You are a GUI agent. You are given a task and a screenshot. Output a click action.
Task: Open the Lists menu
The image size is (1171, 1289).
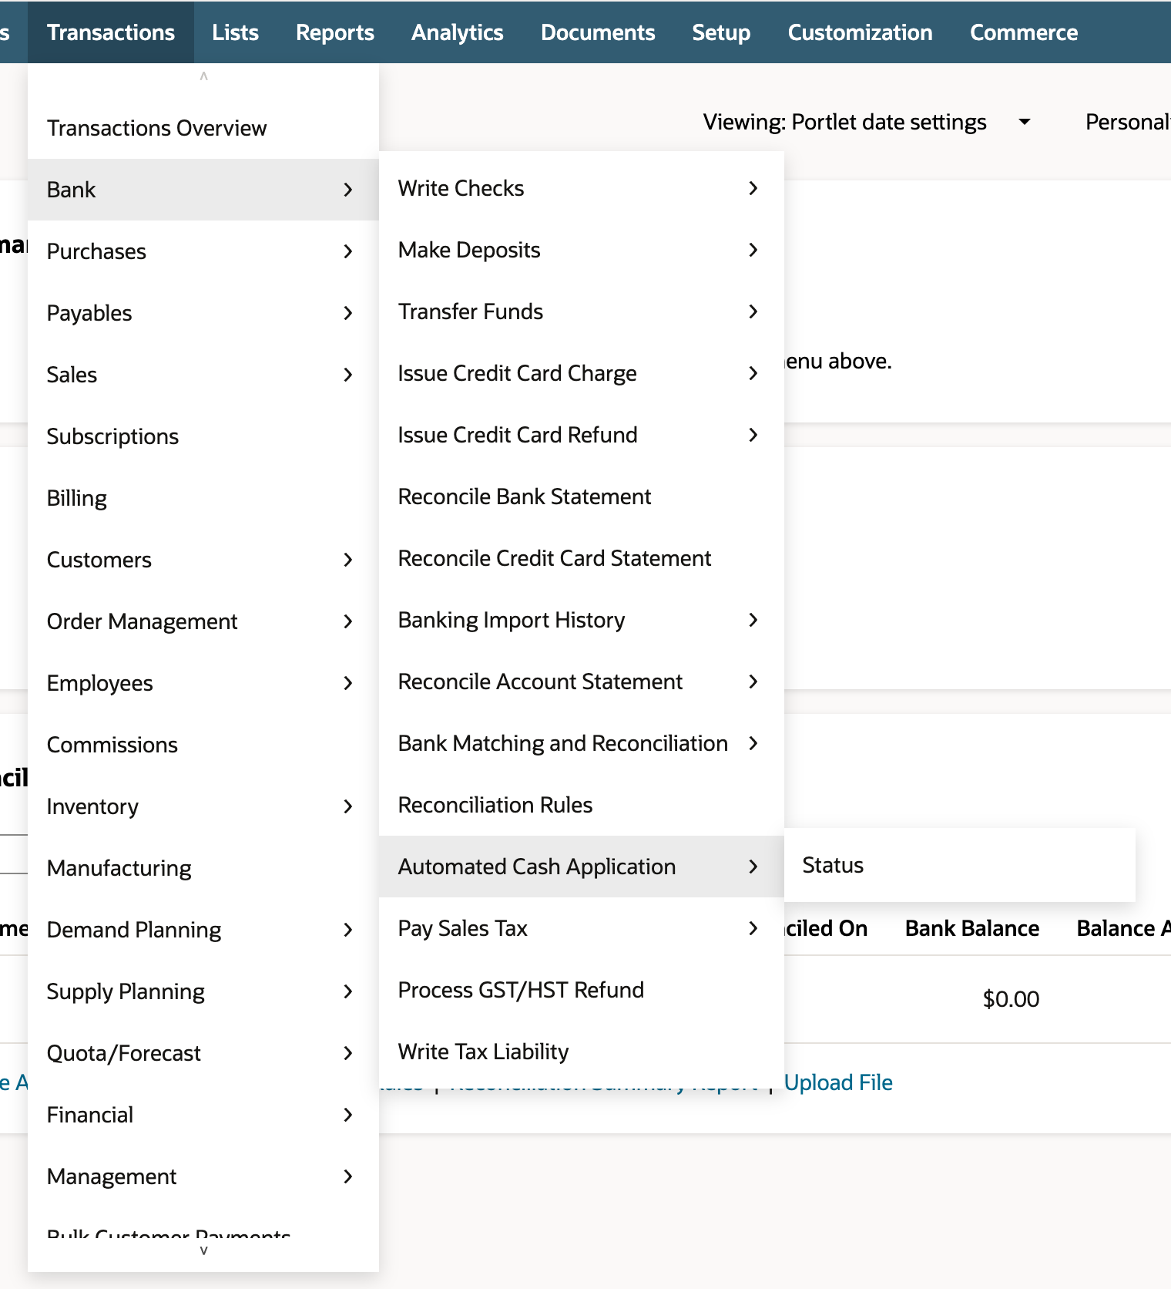pos(235,32)
